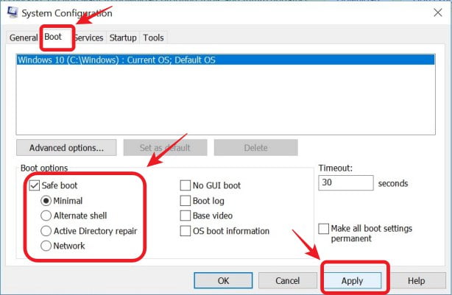
Task: Select Active Directory repair option
Action: coord(47,231)
